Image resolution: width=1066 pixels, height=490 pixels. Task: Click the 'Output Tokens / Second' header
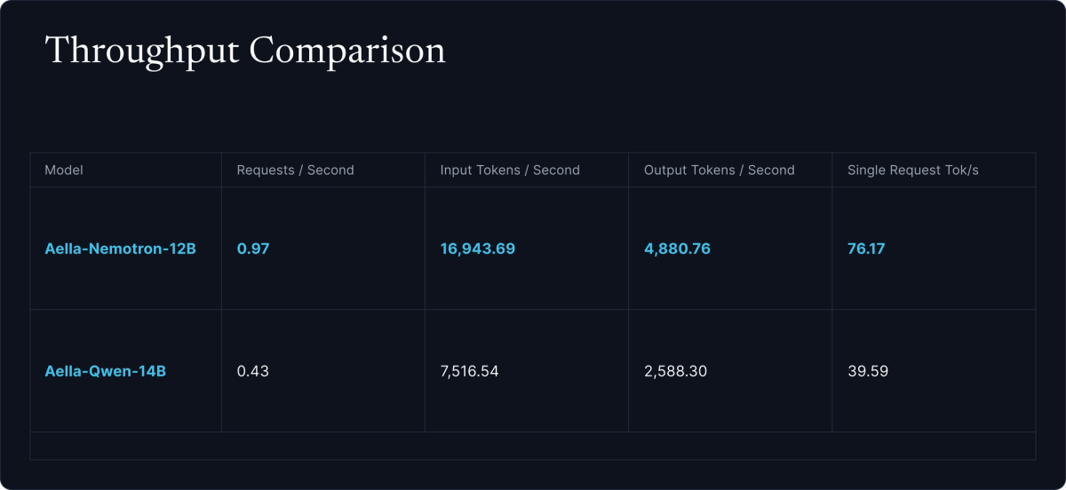click(719, 170)
